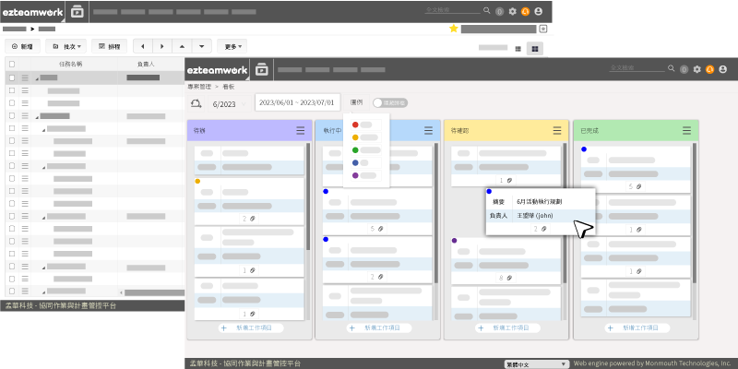738x369 pixels.
Task: Open settings gear in the kanban header
Action: coord(697,69)
